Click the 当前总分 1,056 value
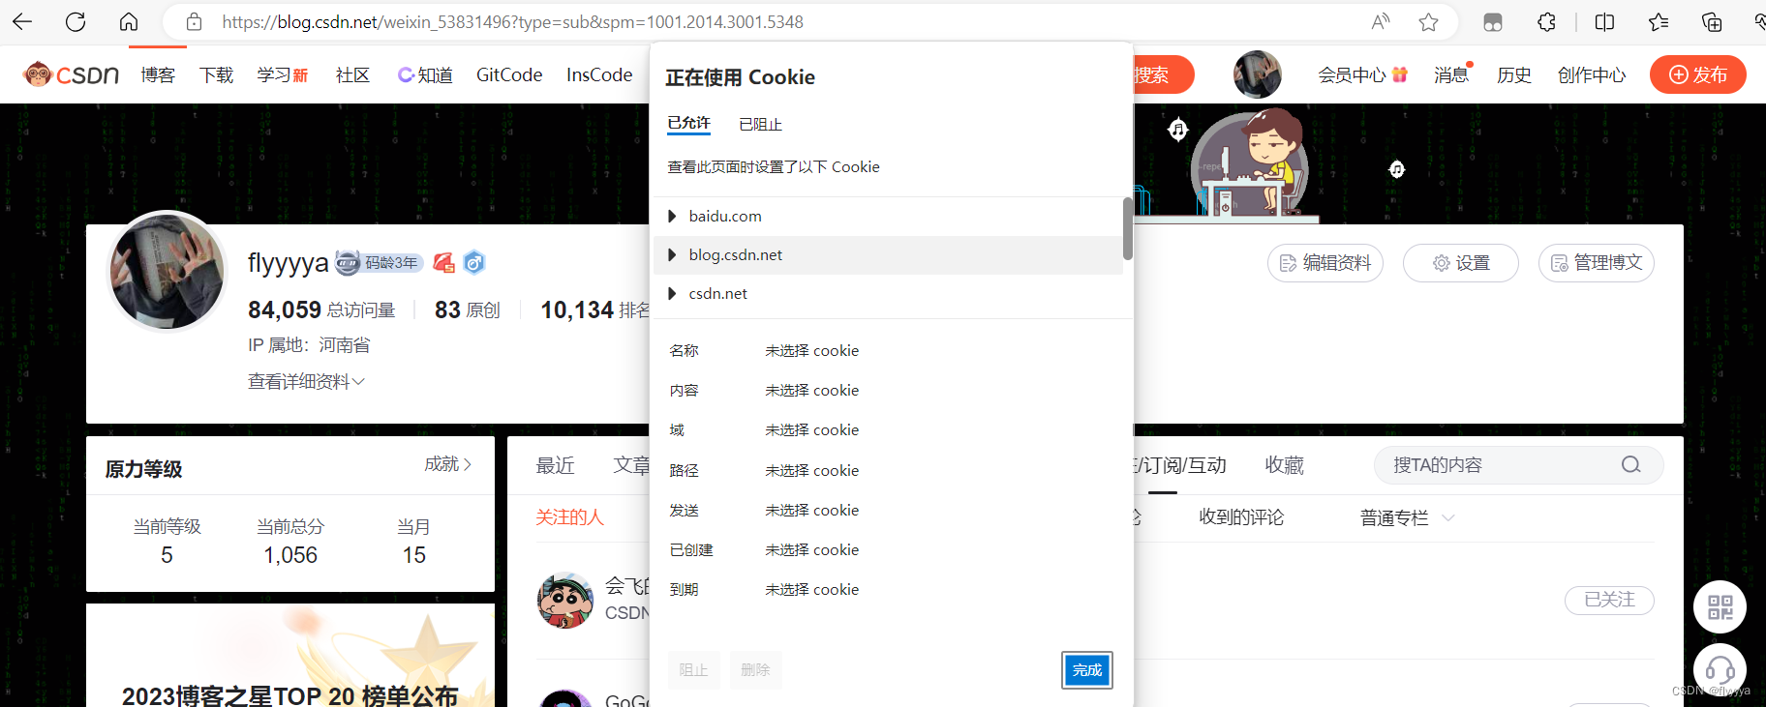The width and height of the screenshot is (1766, 707). (290, 555)
